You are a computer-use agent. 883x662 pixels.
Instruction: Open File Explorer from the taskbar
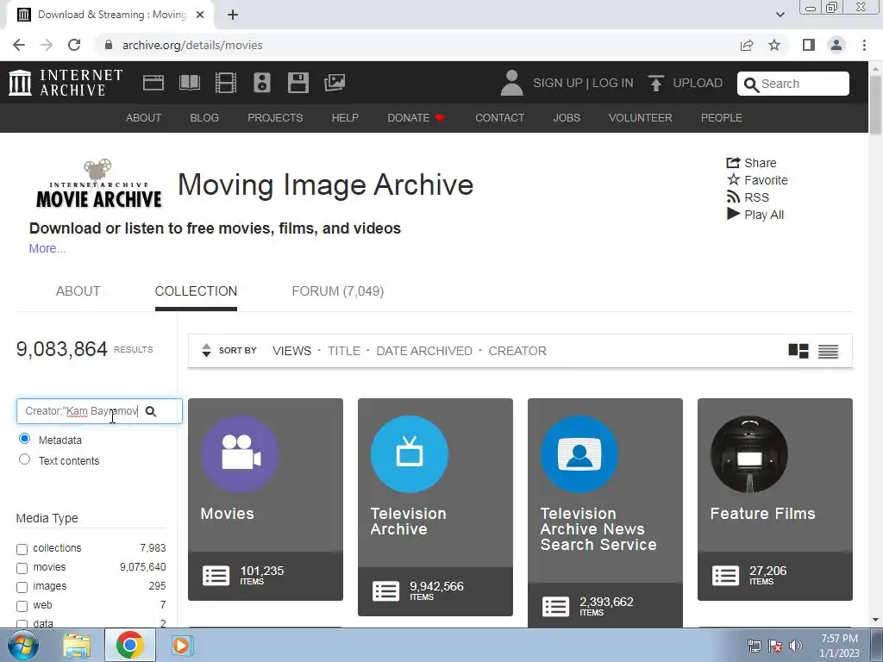tap(77, 645)
